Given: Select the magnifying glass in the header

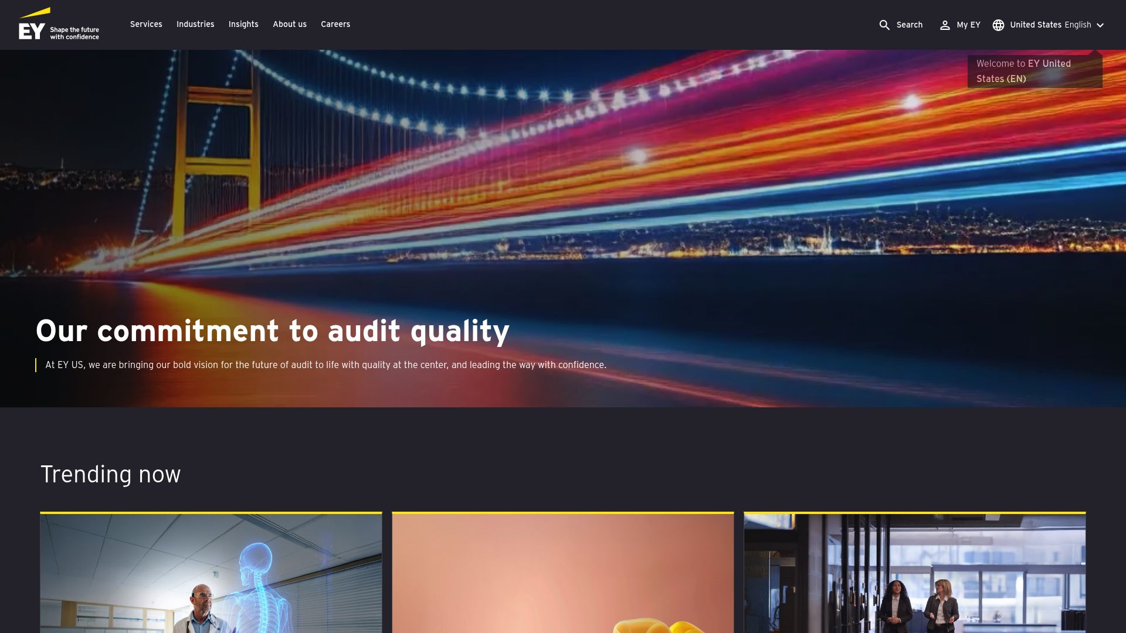Looking at the screenshot, I should point(884,25).
